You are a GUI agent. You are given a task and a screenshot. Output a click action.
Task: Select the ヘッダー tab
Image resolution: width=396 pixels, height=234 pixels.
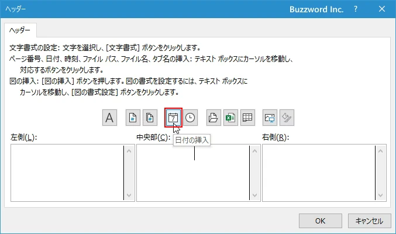click(20, 30)
